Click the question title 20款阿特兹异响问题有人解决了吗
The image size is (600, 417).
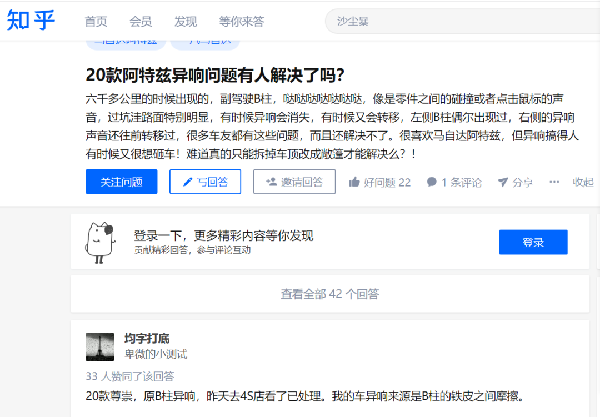tap(215, 75)
